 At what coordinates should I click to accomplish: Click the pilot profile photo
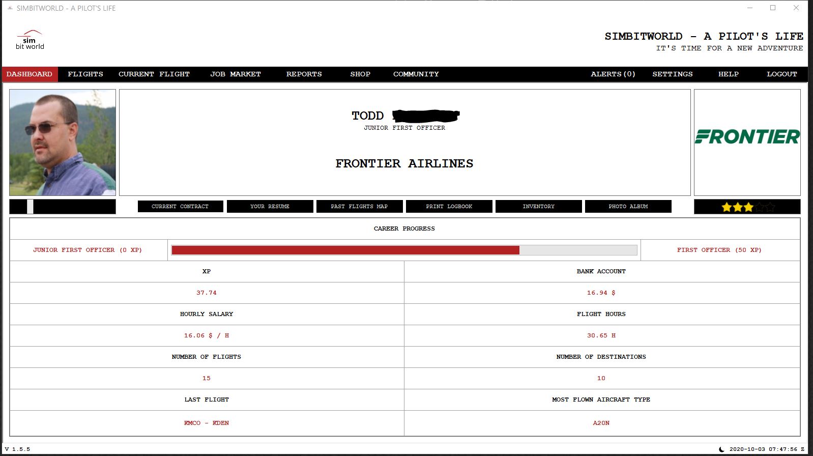coord(63,142)
